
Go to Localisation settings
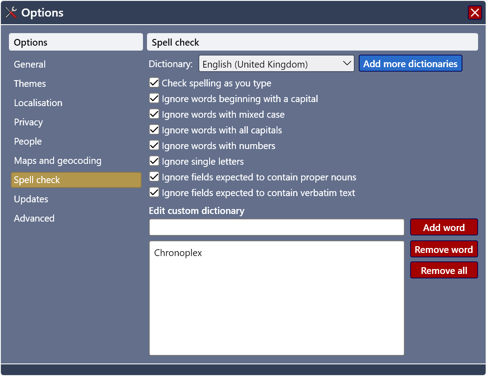[x=38, y=103]
